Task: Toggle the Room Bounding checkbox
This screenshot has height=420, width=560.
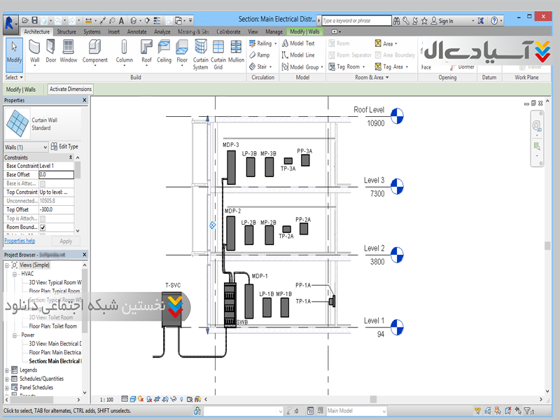Action: [x=43, y=227]
